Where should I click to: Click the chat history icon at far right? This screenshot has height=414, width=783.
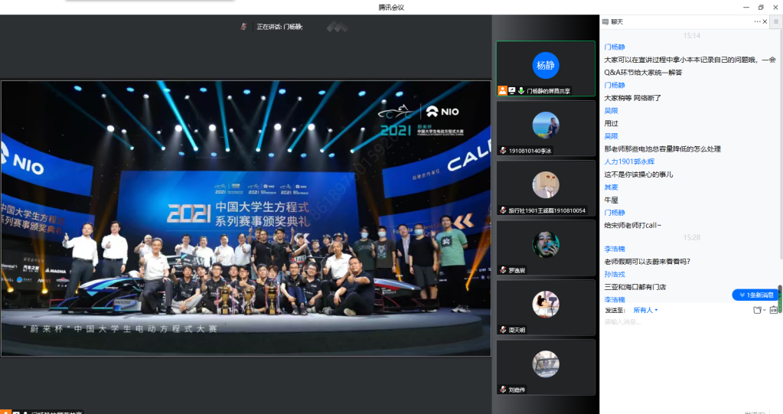[773, 310]
